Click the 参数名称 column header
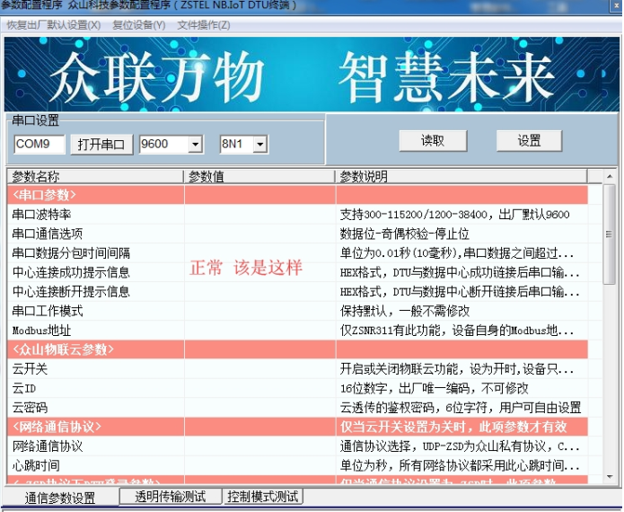 click(x=95, y=176)
